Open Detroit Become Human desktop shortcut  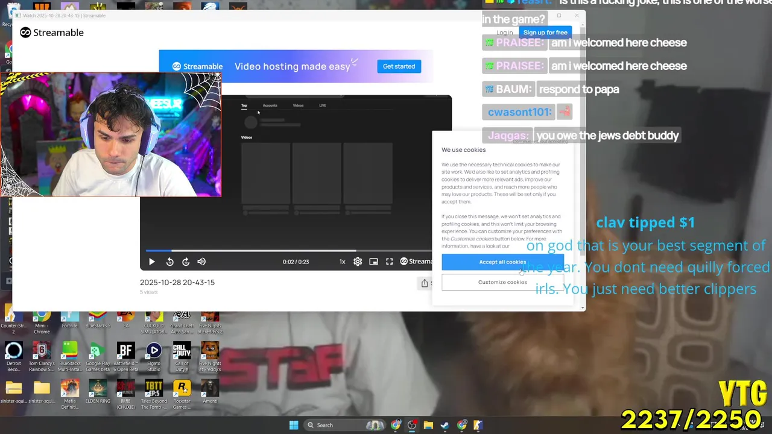coord(13,357)
